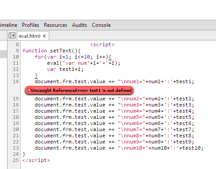The width and height of the screenshot is (216, 169).
Task: Open the Resources panel
Action: 55,25
